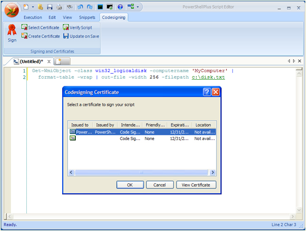The height and width of the screenshot is (231, 306).
Task: Click the View Certificate button
Action: coord(196,185)
